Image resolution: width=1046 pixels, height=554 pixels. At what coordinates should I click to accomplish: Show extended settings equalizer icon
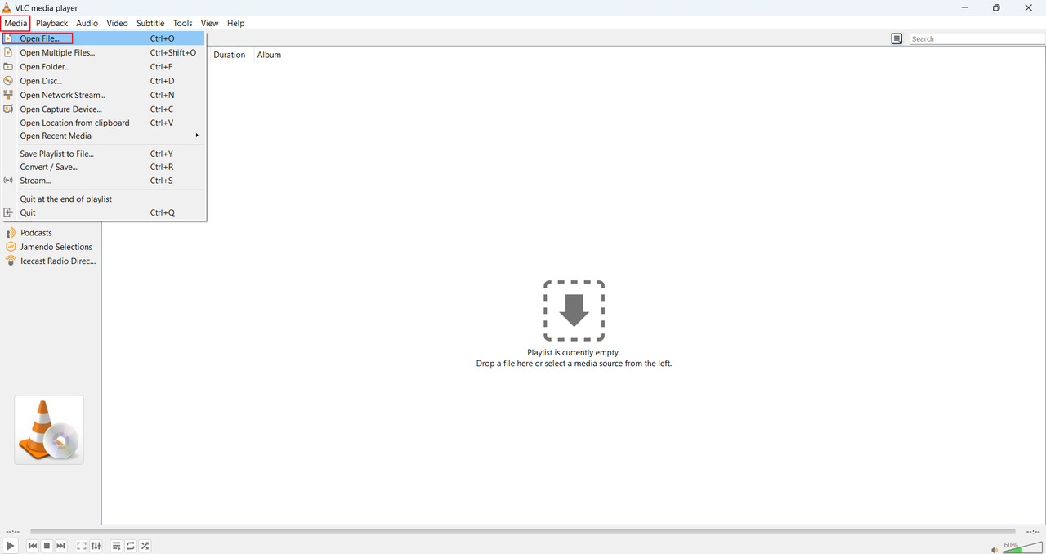click(x=96, y=546)
